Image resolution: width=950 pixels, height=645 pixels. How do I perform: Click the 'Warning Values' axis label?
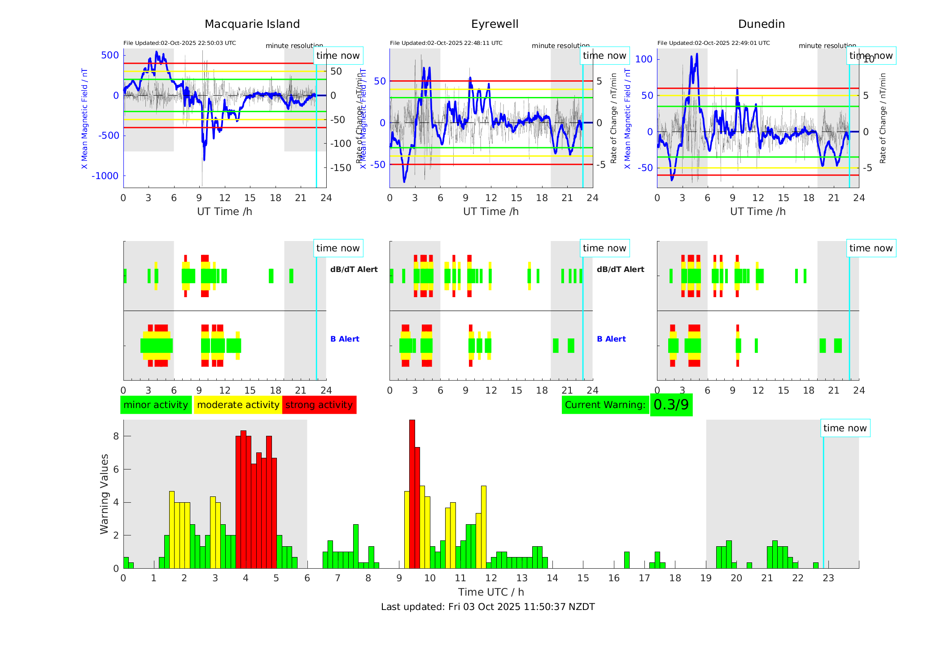(104, 494)
